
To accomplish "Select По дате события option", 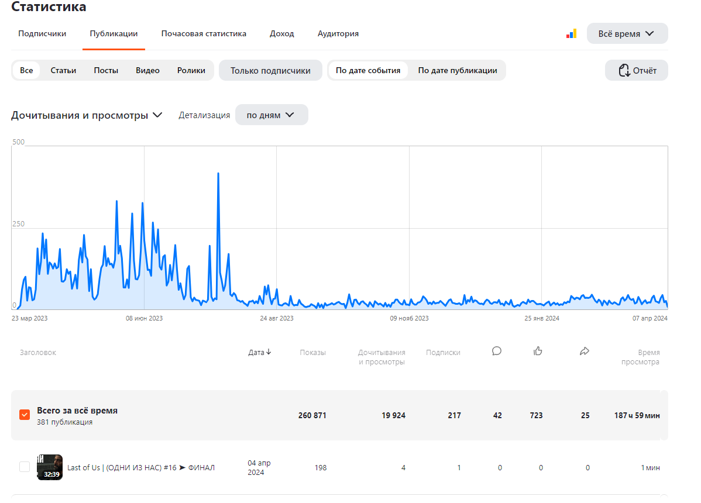I will click(368, 70).
